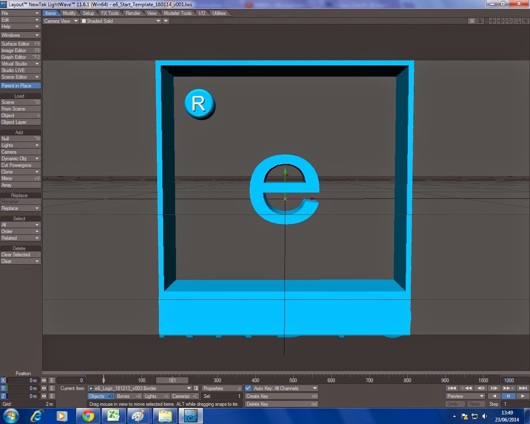
Task: Select the Move tool icon in top toolbar
Action: pos(501,21)
